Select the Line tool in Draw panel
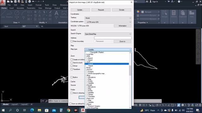202x113 pixels. pos(3,14)
